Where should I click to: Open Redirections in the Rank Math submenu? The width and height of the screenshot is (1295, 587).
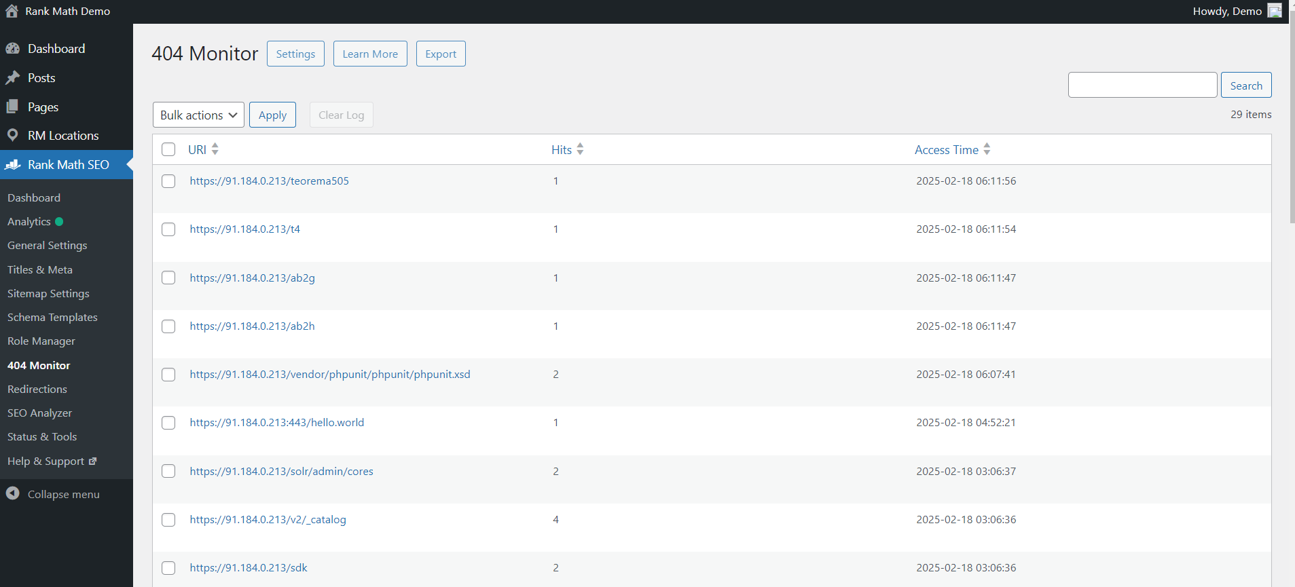[37, 389]
